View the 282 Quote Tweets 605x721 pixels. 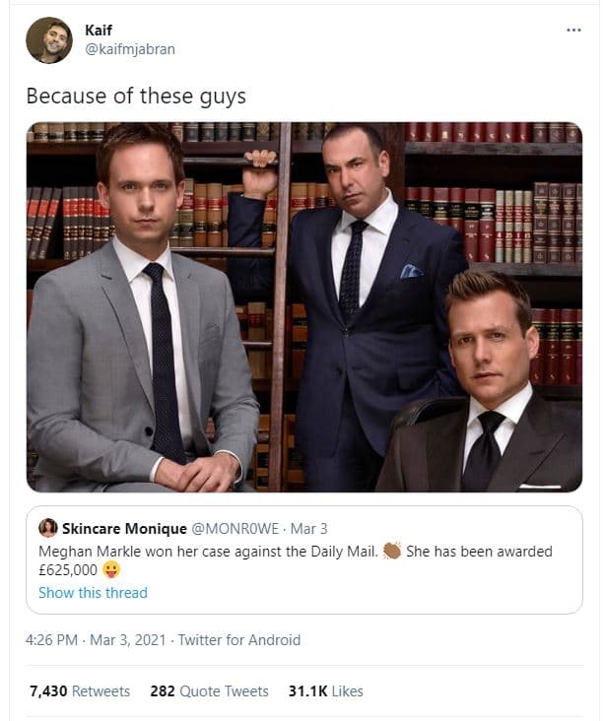(x=209, y=691)
